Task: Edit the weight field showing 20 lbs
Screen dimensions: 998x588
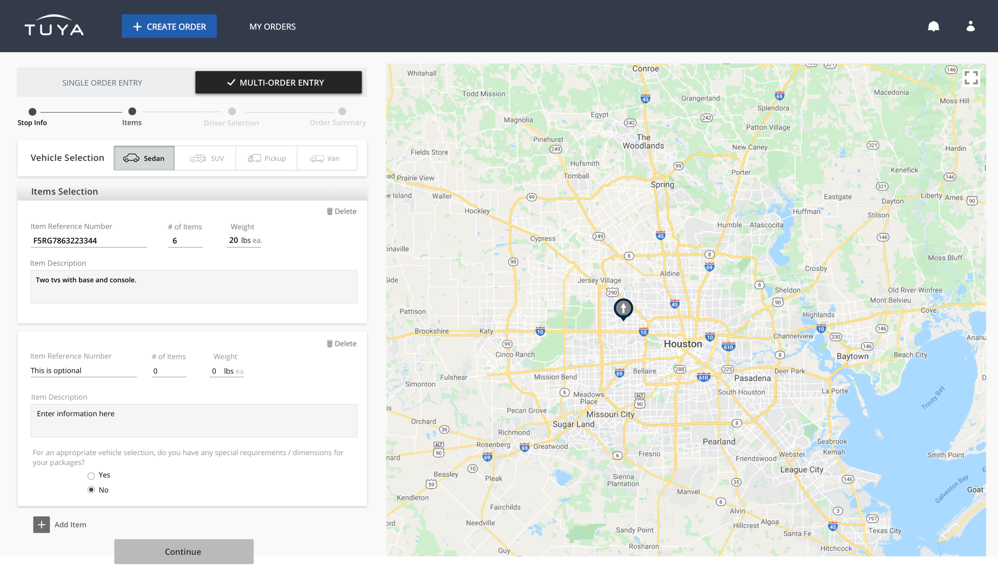Action: (244, 240)
